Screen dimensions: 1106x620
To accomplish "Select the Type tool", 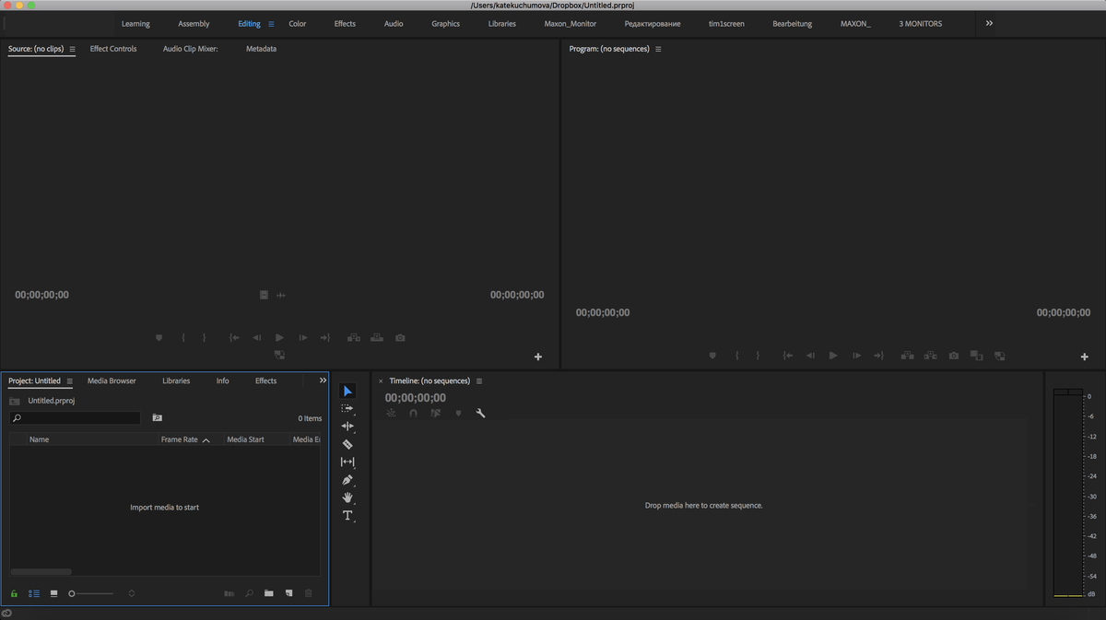I will 347,516.
